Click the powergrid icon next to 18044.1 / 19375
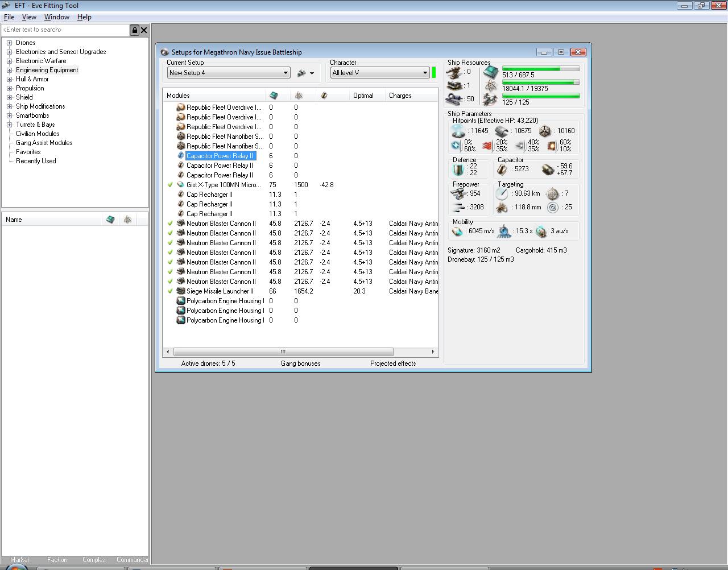 point(491,86)
